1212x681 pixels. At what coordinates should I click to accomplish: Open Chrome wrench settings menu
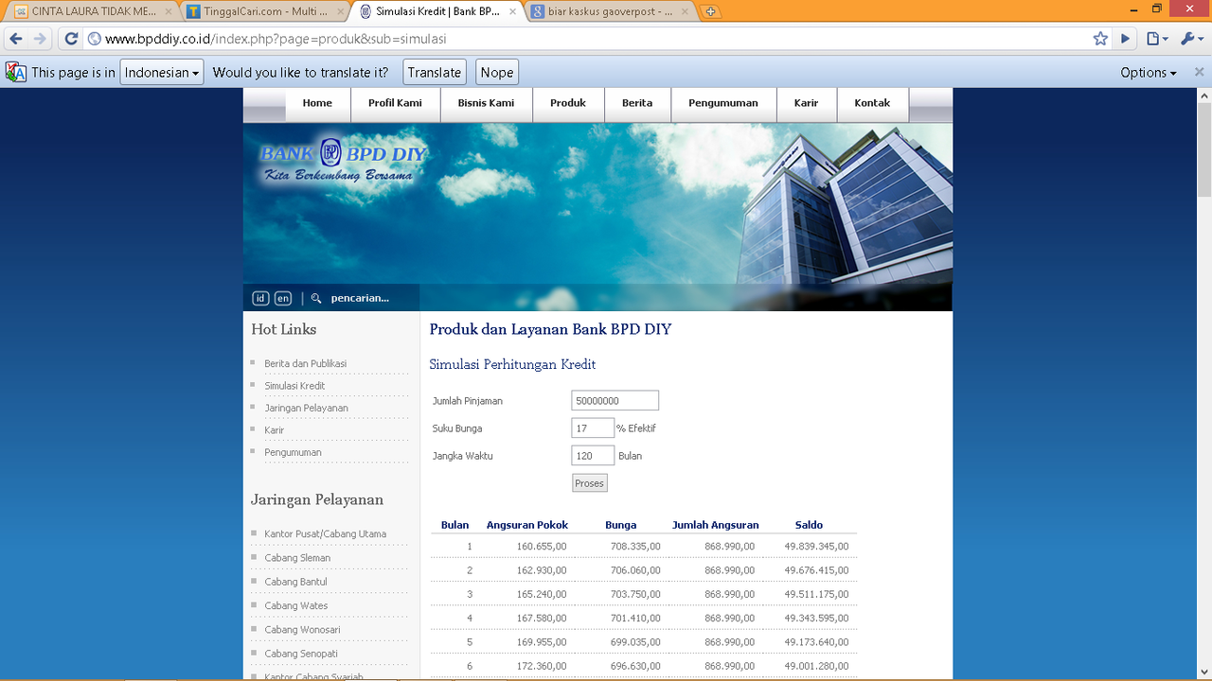pyautogui.click(x=1190, y=39)
